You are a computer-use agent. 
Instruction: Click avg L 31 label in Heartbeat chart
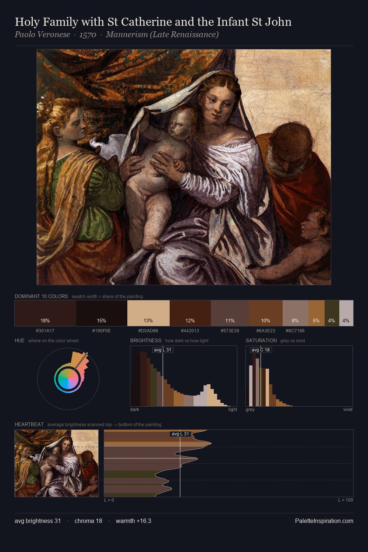tap(180, 434)
